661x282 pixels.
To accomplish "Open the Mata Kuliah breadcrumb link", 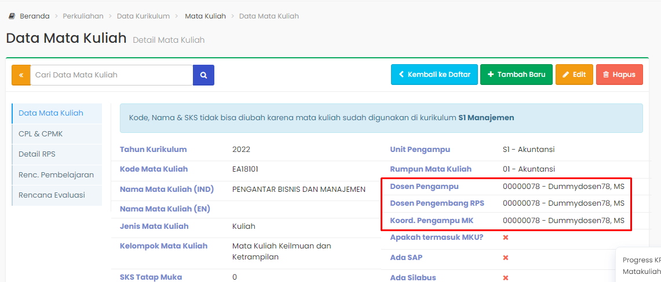I will [x=205, y=16].
